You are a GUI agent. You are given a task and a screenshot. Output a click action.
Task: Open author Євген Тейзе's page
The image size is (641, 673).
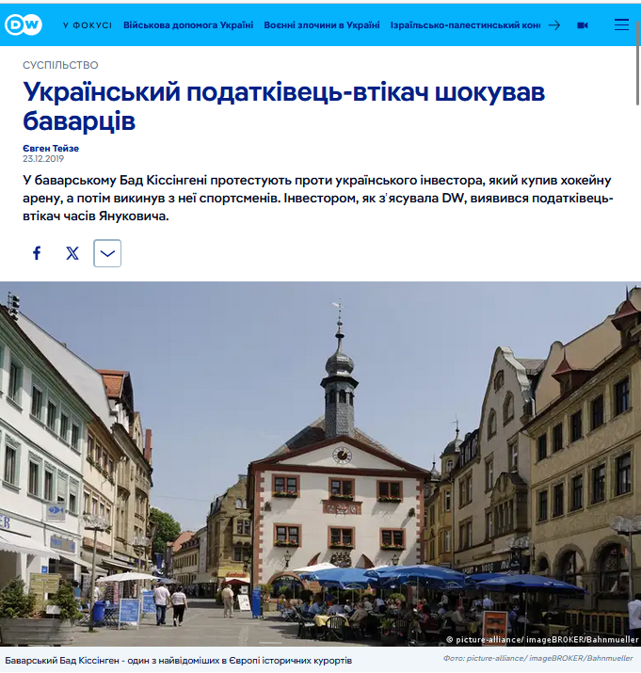(51, 149)
